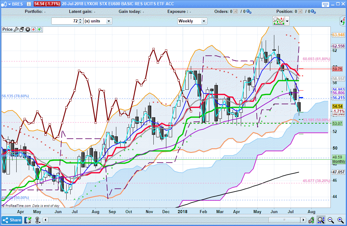Image resolution: width=347 pixels, height=226 pixels.
Task: Click the Position close icon
Action: pyautogui.click(x=300, y=12)
